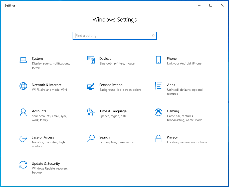The height and width of the screenshot is (187, 229).
Task: Open Phone settings heading
Action: (x=172, y=59)
